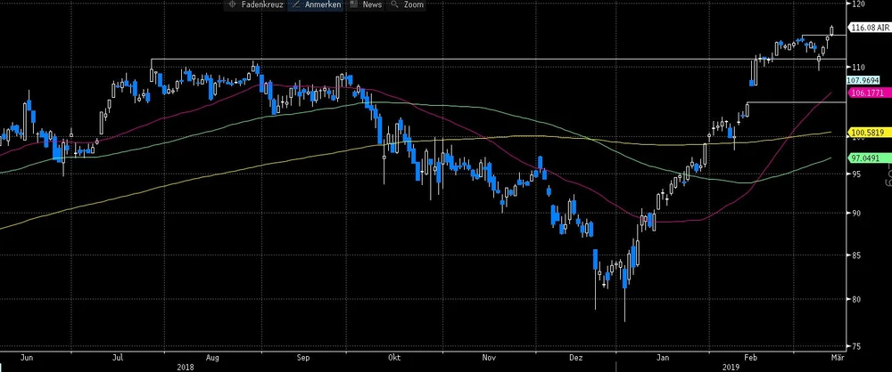
Task: Click the Okt label on time axis
Action: point(394,356)
